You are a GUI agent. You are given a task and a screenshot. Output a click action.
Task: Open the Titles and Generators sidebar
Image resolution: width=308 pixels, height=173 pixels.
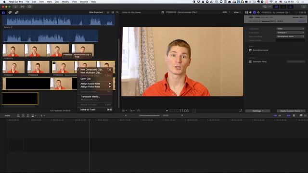pos(17,12)
